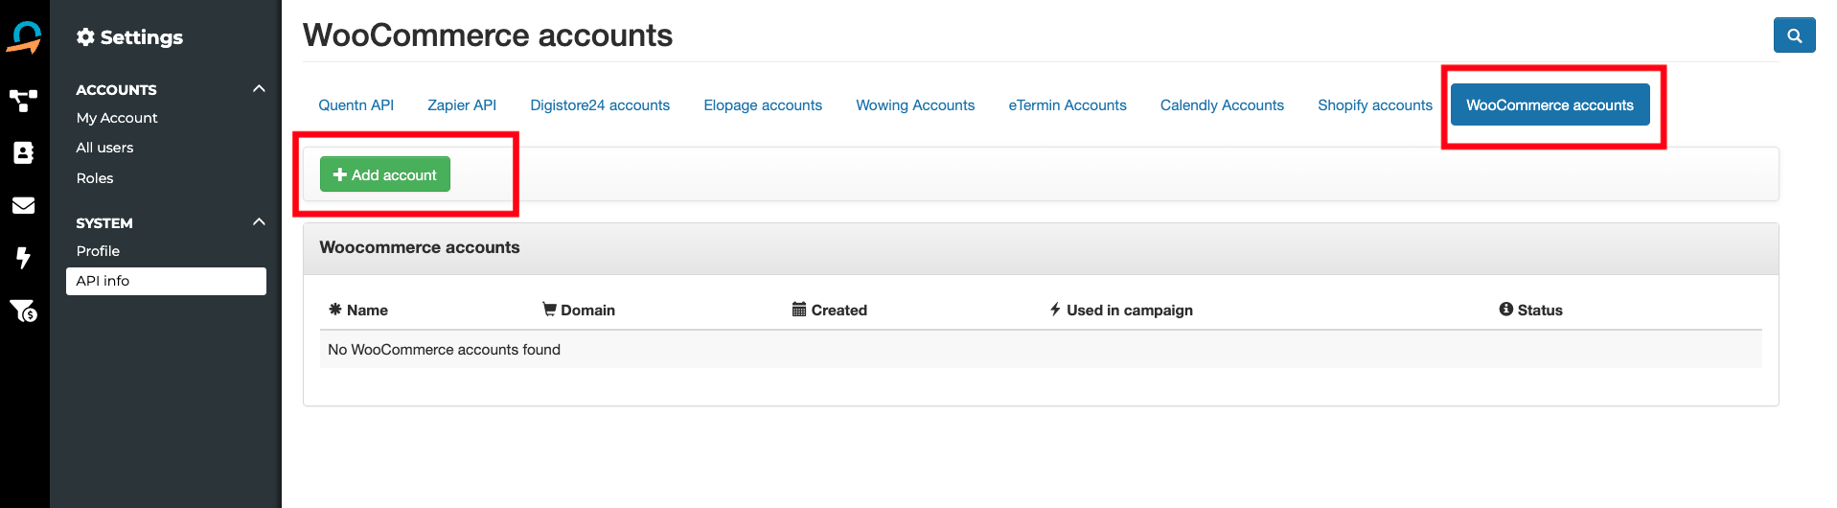This screenshot has height=508, width=1837.
Task: Switch to Zapier API tab
Action: [x=462, y=104]
